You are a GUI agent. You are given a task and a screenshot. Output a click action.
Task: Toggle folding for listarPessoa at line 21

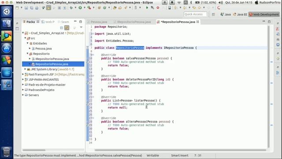click(93, 97)
